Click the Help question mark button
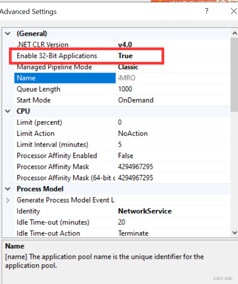Viewport: 238px width, 284px height. pyautogui.click(x=207, y=11)
